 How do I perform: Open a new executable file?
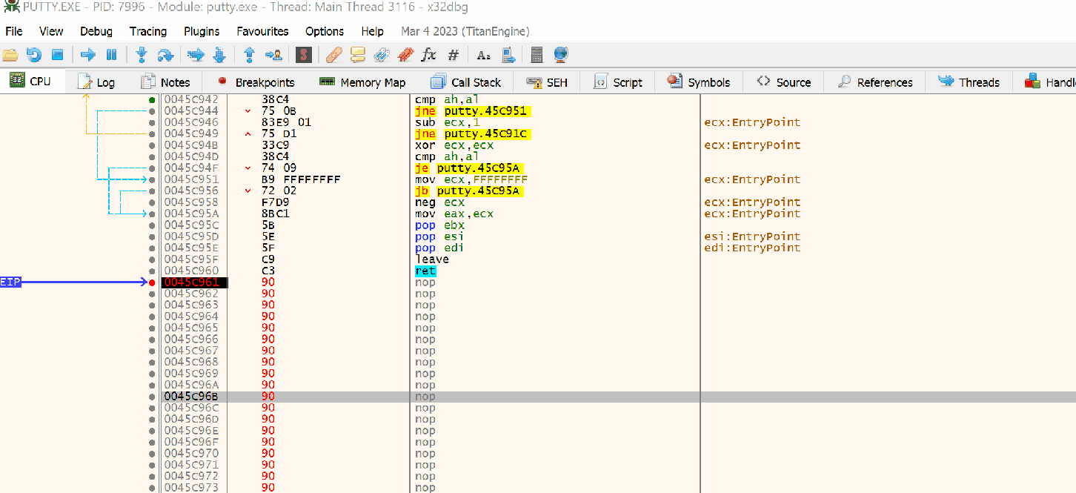(10, 54)
